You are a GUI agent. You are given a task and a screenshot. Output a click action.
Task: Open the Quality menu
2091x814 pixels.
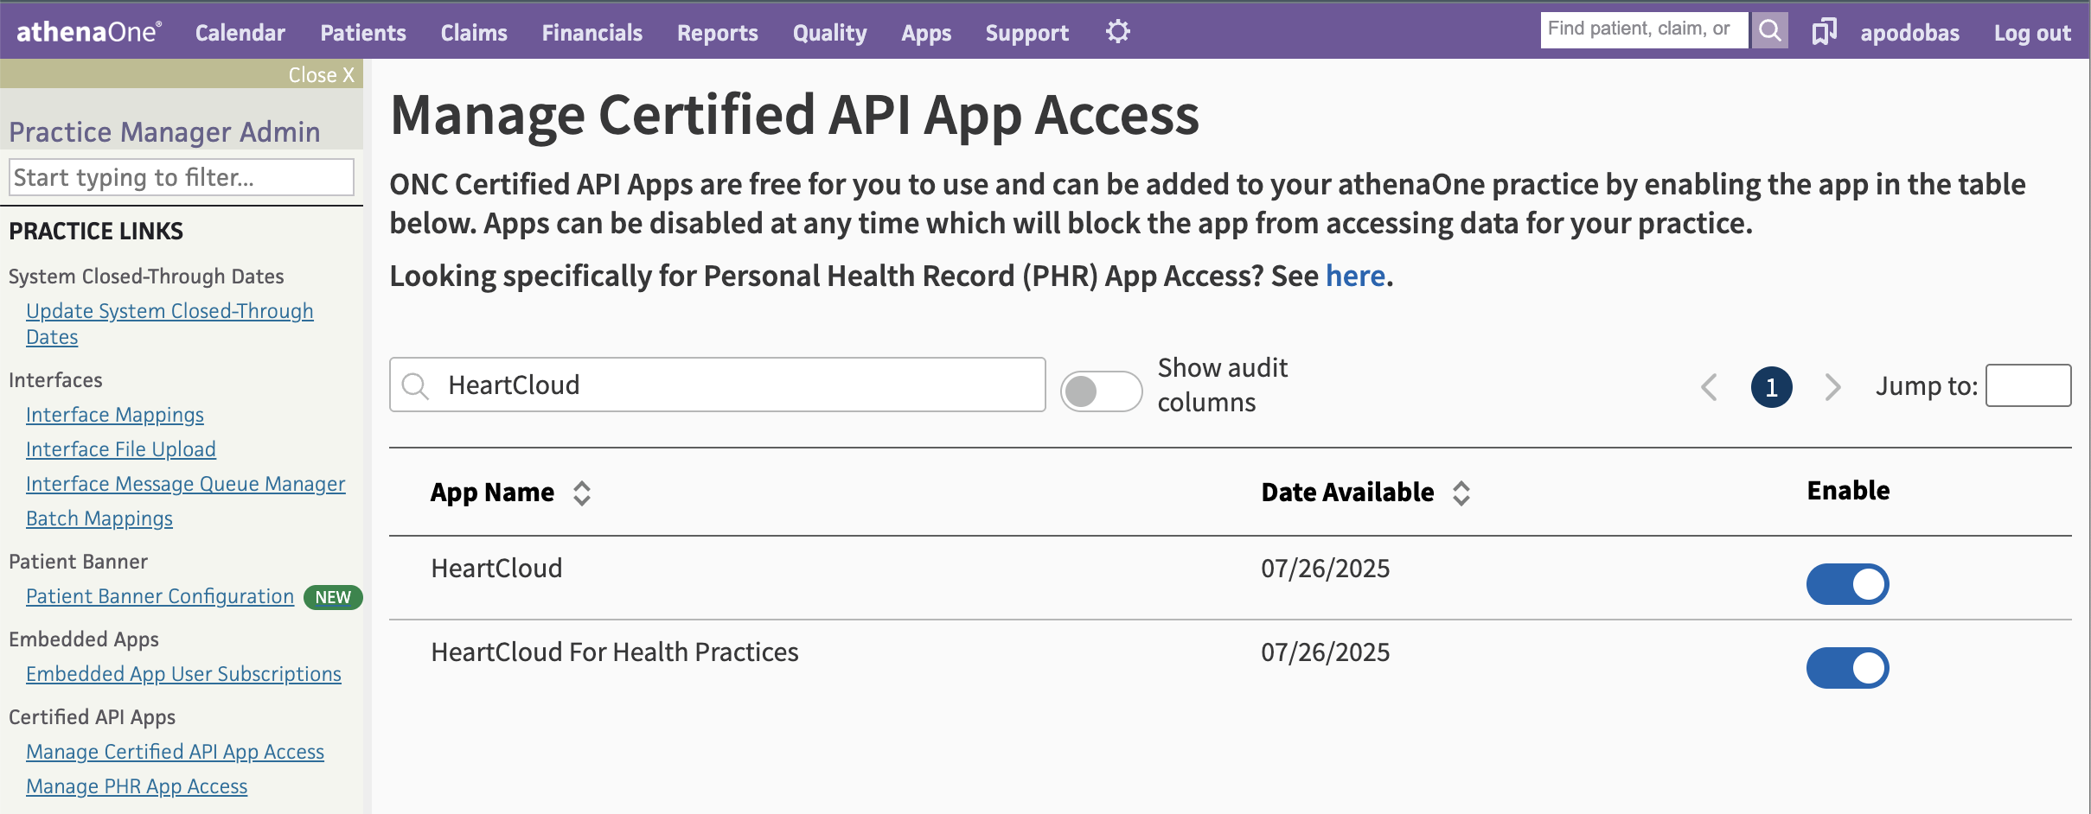(x=829, y=33)
